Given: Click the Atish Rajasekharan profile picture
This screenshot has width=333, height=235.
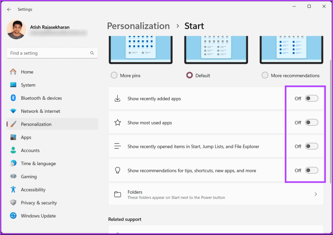Looking at the screenshot, I should pyautogui.click(x=16, y=29).
